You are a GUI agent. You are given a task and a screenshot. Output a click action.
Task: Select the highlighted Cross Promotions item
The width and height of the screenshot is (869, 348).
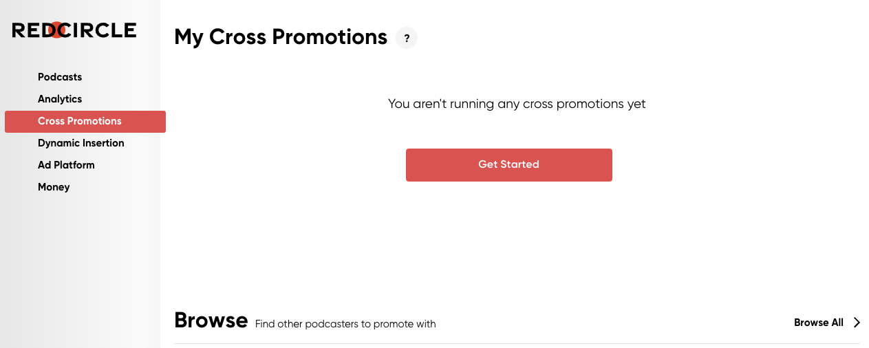click(80, 121)
